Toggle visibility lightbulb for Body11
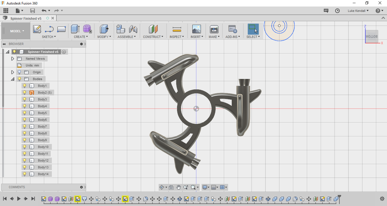 tap(25, 154)
